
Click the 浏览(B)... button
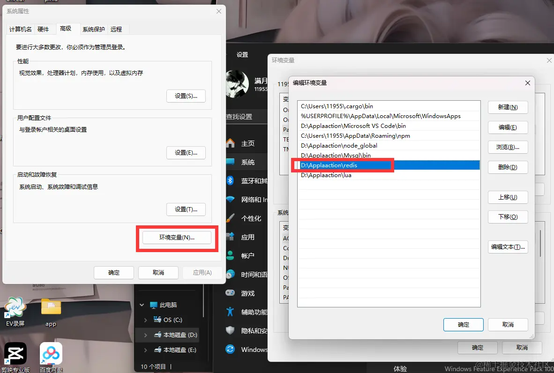pos(508,147)
